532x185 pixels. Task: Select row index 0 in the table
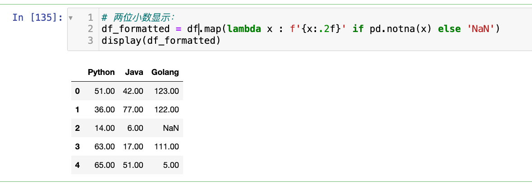click(77, 91)
